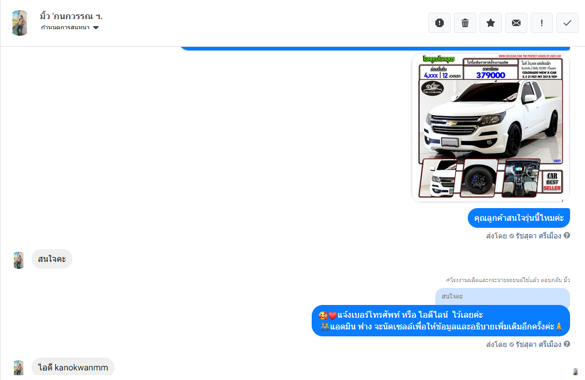Image resolution: width=585 pixels, height=380 pixels.
Task: Click sender name under the car model question
Action: (538, 236)
